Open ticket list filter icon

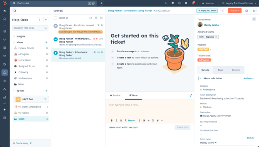click(x=96, y=18)
